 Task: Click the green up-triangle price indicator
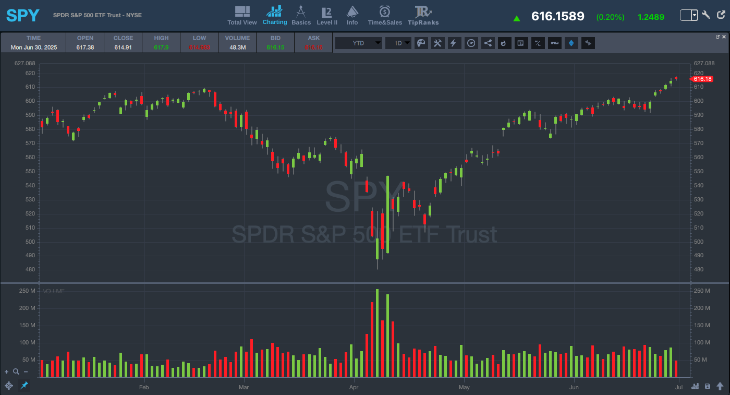(x=517, y=18)
